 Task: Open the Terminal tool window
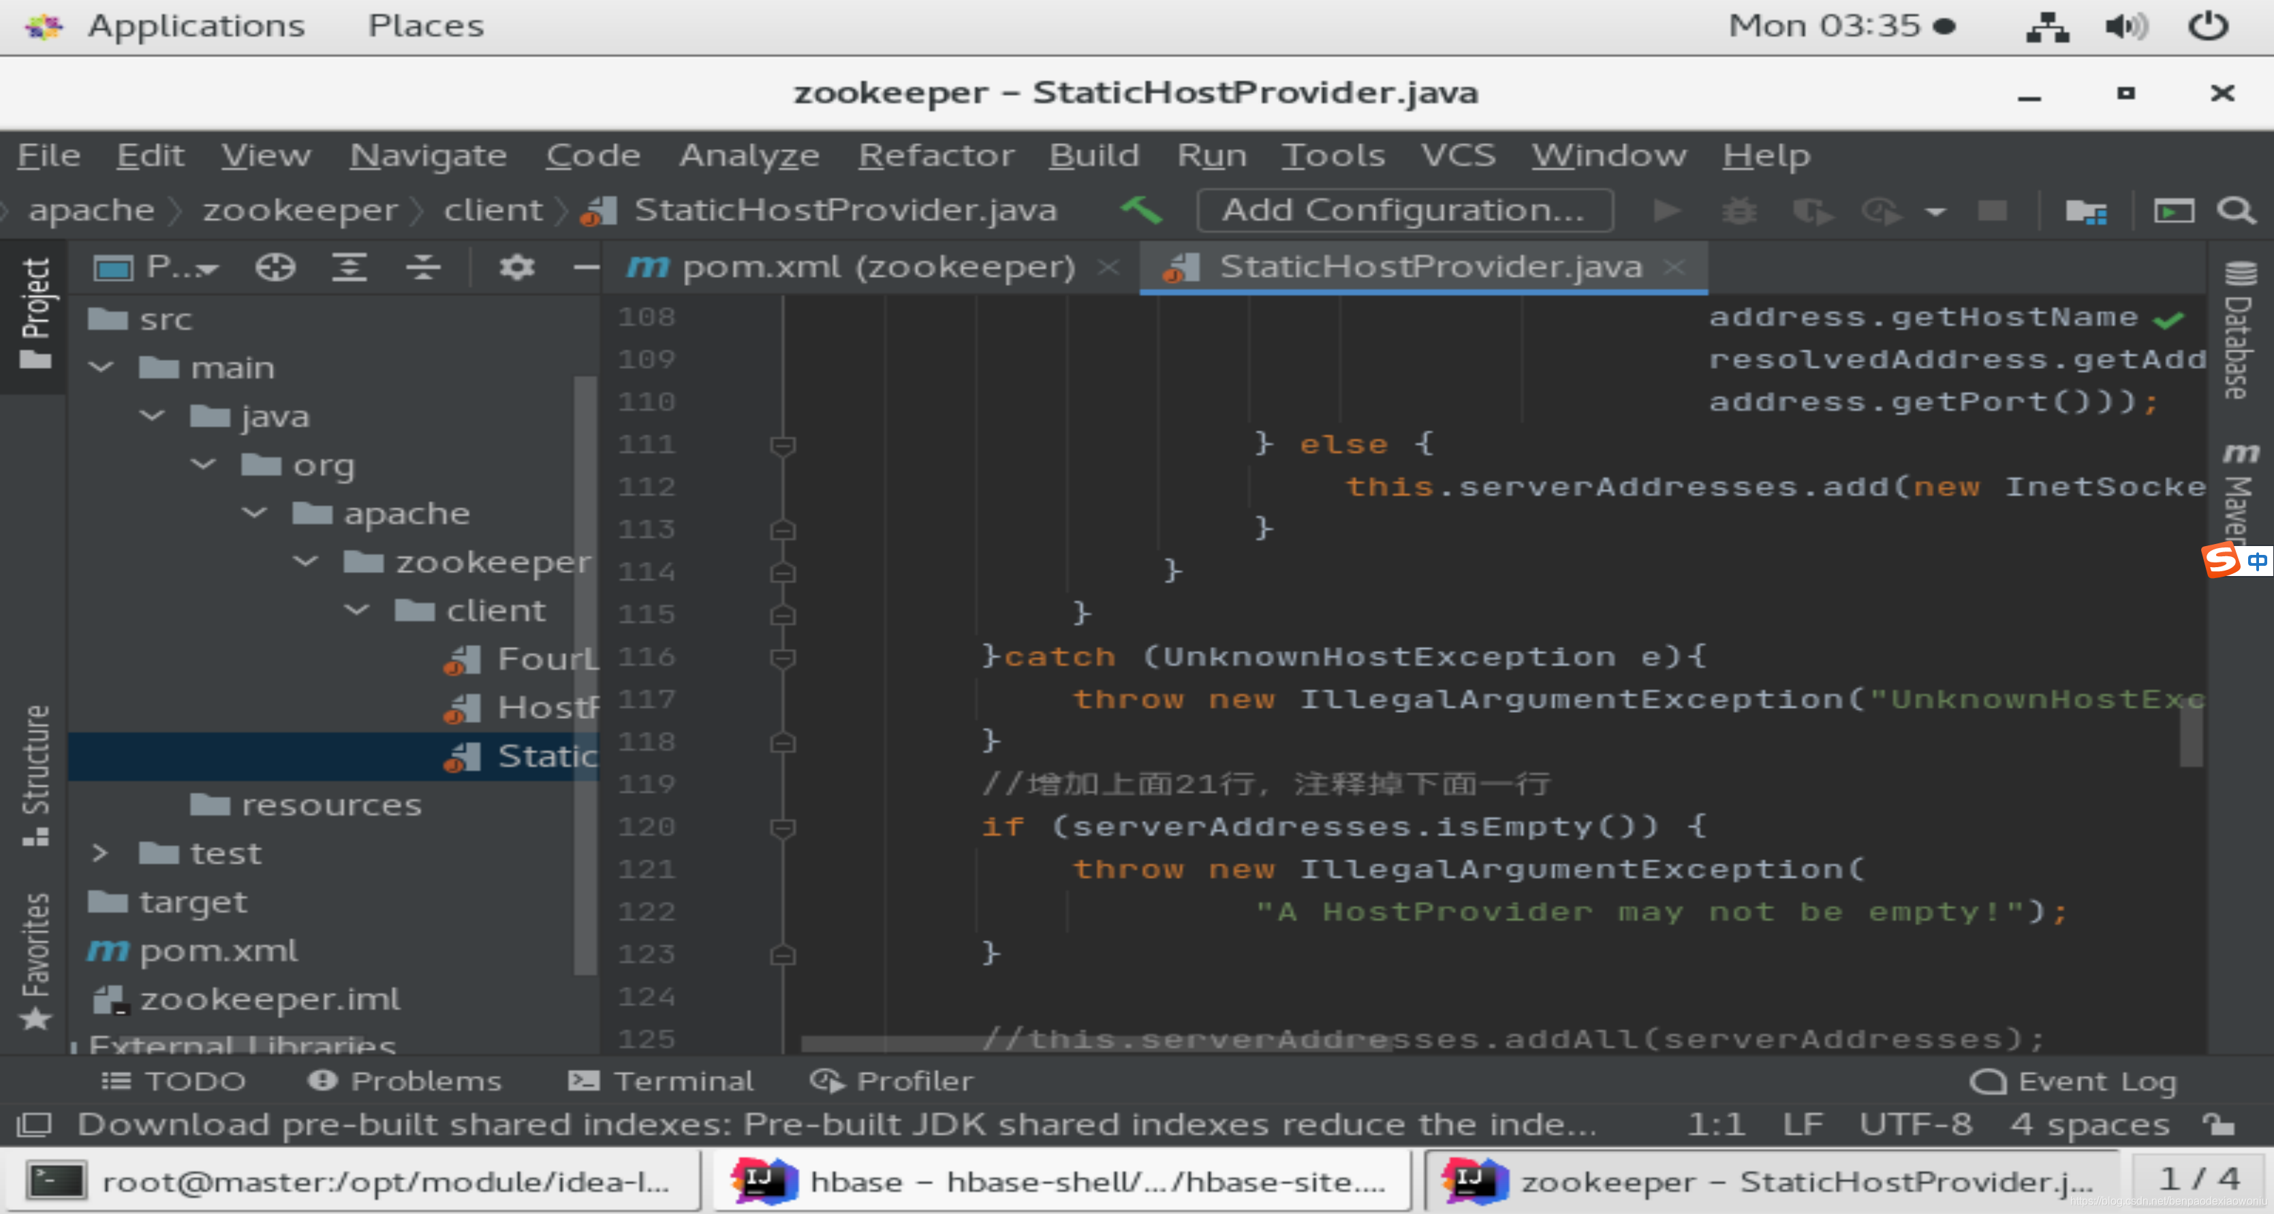coord(662,1081)
